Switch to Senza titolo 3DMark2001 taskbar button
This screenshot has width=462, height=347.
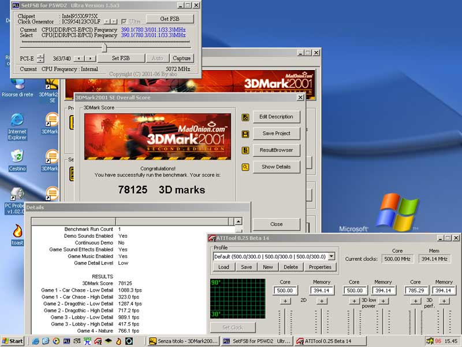click(184, 341)
